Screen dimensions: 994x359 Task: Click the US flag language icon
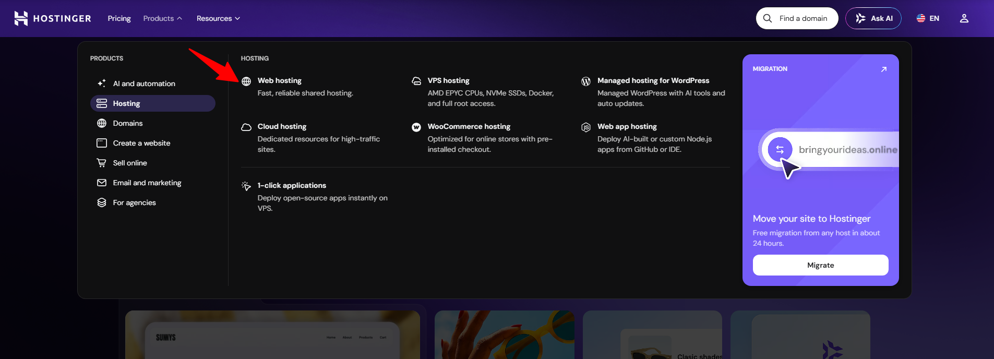click(921, 18)
